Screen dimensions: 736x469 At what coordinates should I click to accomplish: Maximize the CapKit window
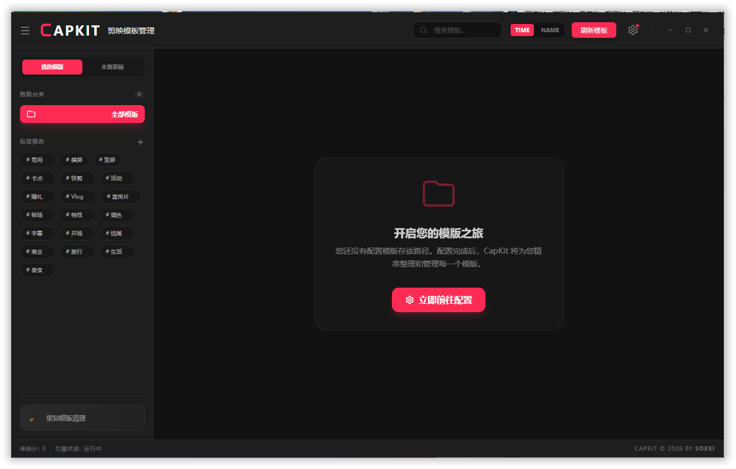click(688, 30)
